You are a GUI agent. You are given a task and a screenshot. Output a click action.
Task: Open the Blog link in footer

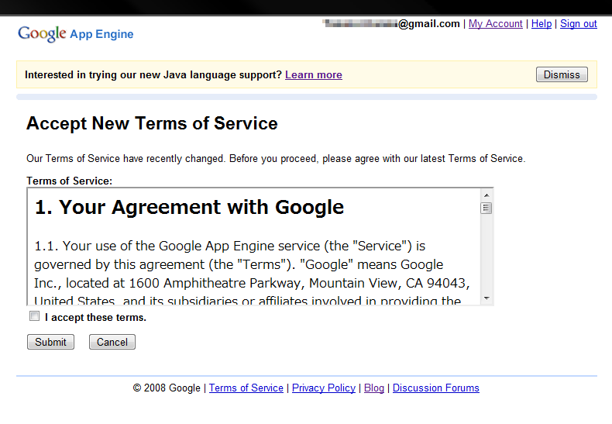(374, 388)
